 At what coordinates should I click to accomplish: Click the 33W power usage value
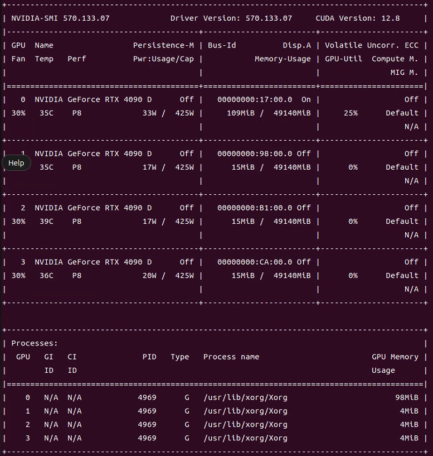click(x=149, y=113)
